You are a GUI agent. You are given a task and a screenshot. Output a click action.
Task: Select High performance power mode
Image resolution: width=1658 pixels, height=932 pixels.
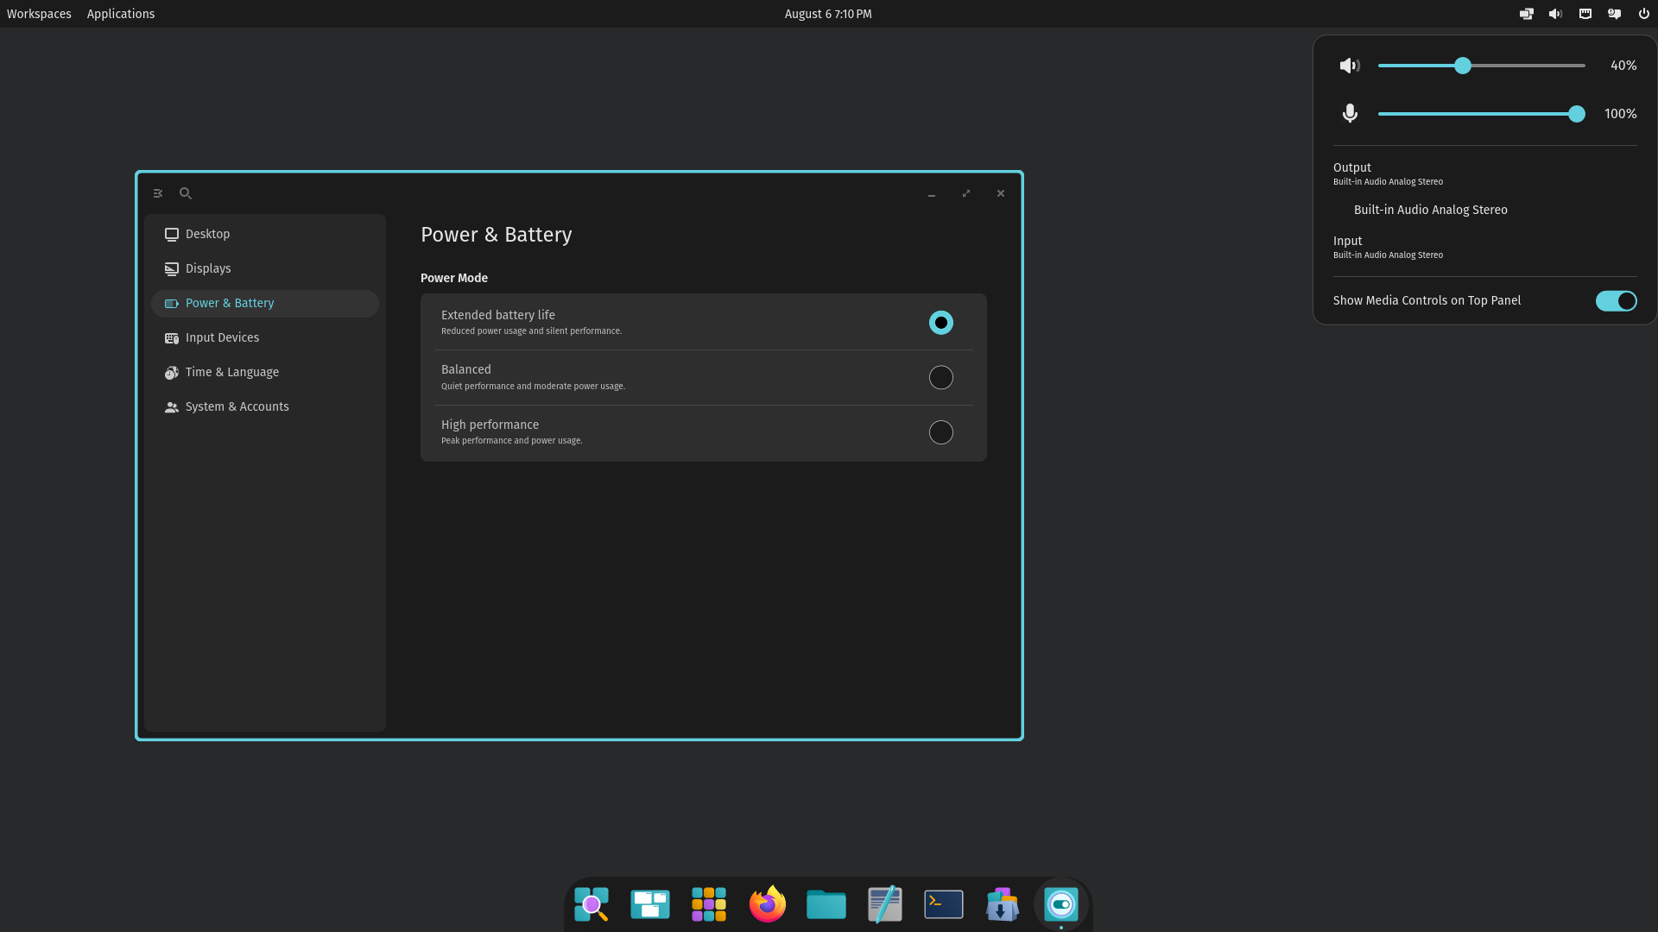click(940, 431)
